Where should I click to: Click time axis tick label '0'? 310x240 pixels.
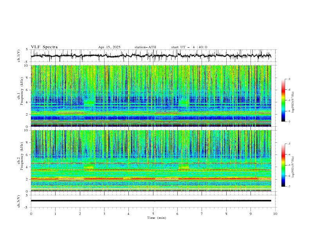pyautogui.click(x=31, y=214)
